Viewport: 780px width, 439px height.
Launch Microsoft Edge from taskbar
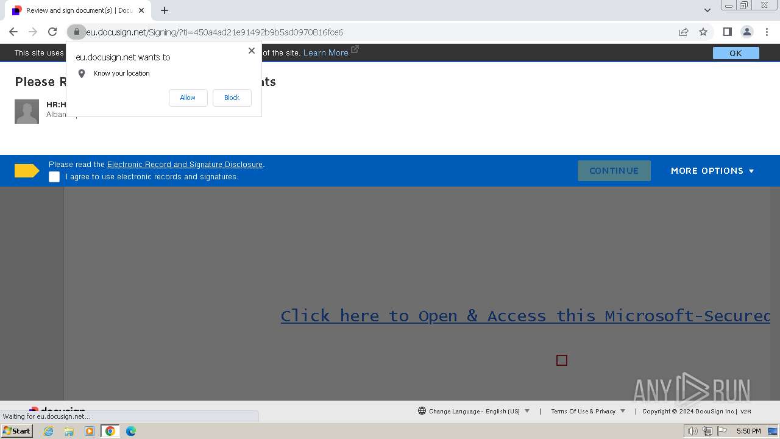[x=130, y=431]
